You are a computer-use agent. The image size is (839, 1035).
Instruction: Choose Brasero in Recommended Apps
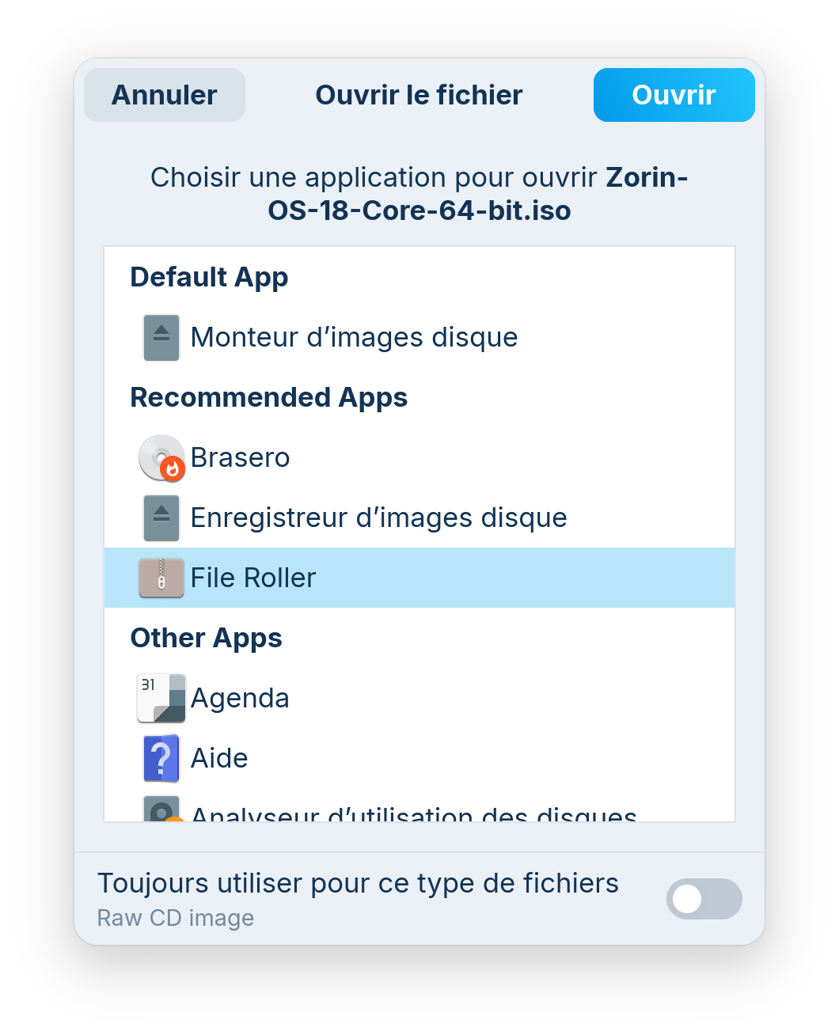pos(241,458)
